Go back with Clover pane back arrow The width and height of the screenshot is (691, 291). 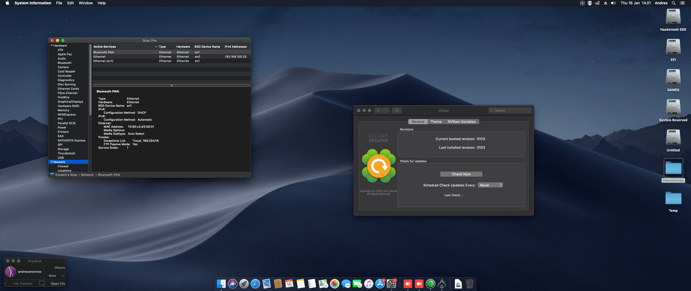(378, 110)
